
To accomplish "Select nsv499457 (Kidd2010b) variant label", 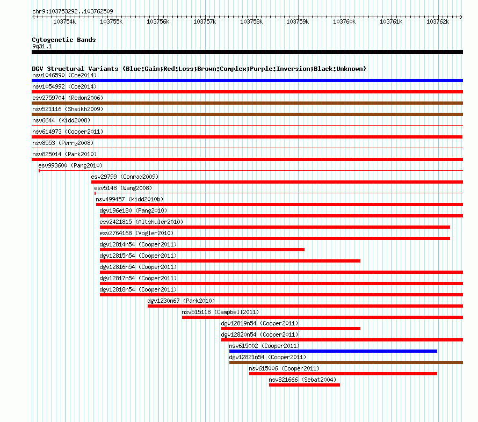I will (x=129, y=199).
